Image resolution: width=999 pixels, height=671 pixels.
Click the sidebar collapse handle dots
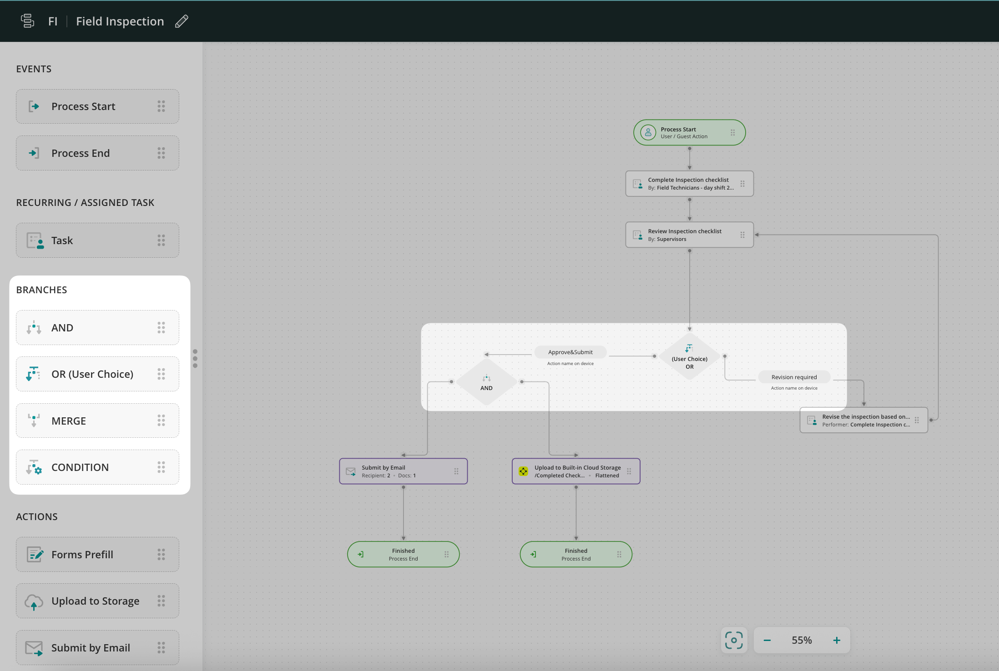195,359
